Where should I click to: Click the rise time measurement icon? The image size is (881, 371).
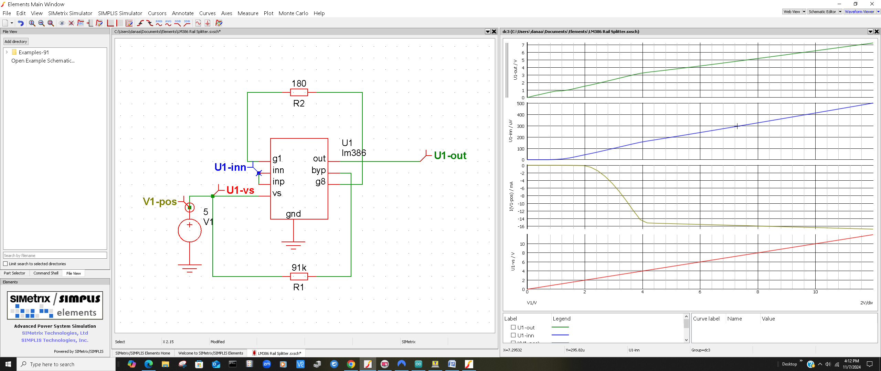[140, 23]
